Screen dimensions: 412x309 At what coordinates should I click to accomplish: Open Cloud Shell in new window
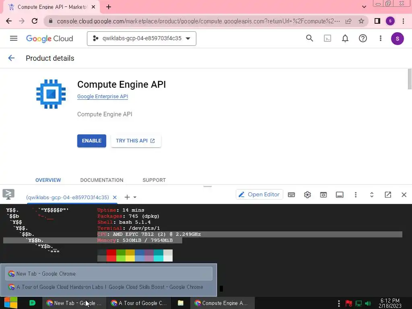[388, 195]
